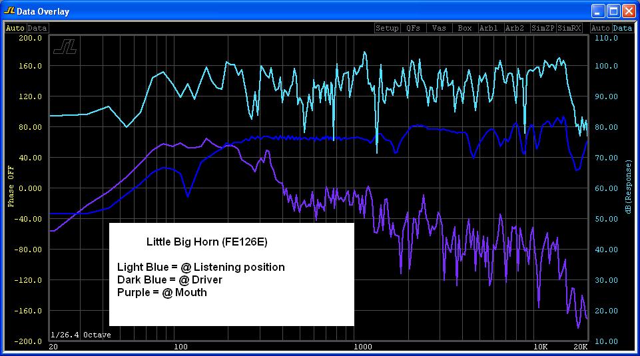The width and height of the screenshot is (640, 356).
Task: Select the left Auto toggle
Action: tap(15, 28)
